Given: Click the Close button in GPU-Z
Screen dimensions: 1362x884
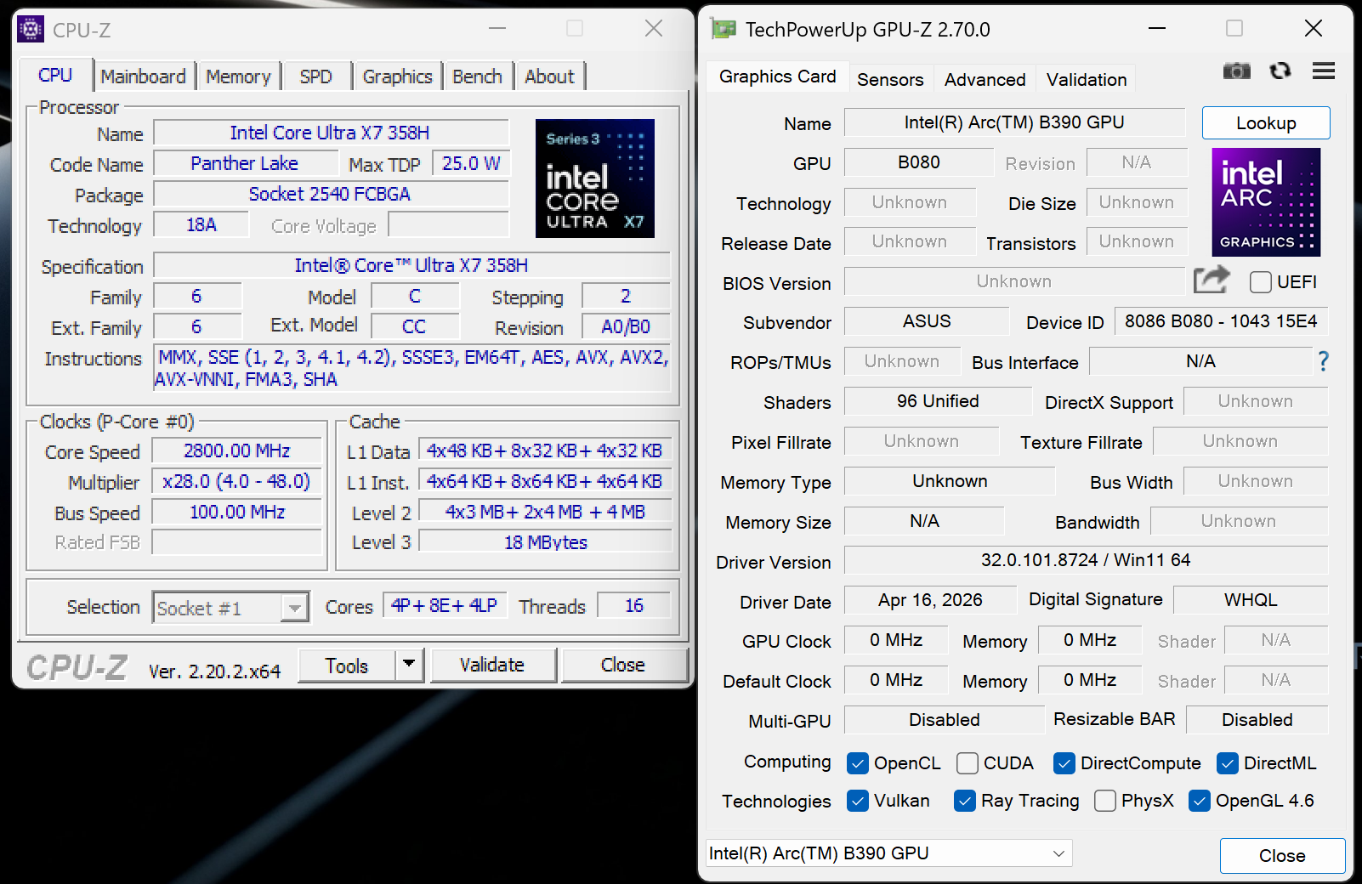Looking at the screenshot, I should tap(1282, 856).
